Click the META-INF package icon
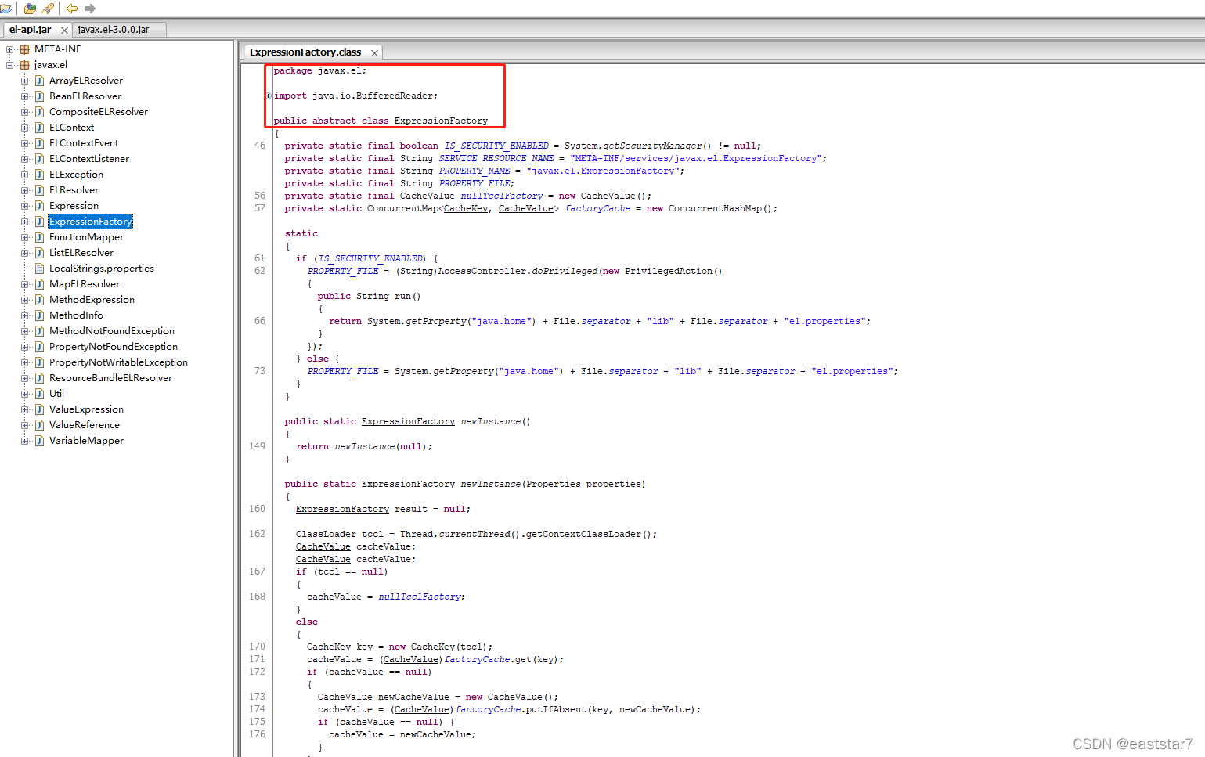This screenshot has height=757, width=1205. (25, 49)
